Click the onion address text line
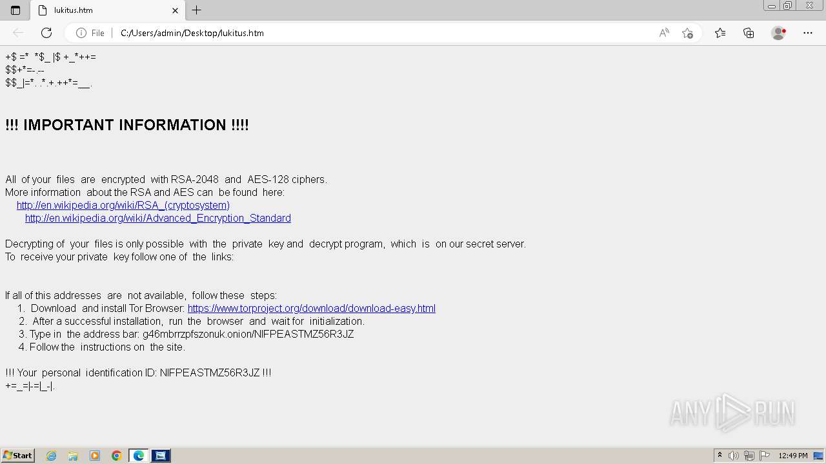Viewport: 826px width, 464px height. coord(186,334)
